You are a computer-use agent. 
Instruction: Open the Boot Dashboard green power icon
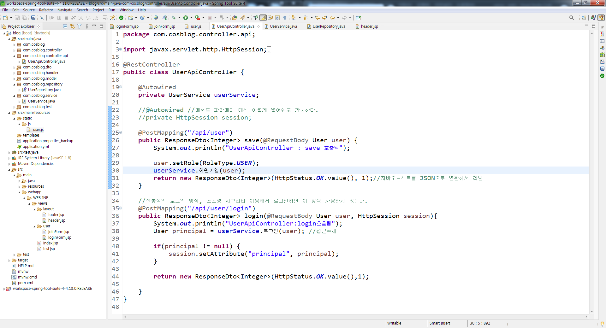[121, 18]
